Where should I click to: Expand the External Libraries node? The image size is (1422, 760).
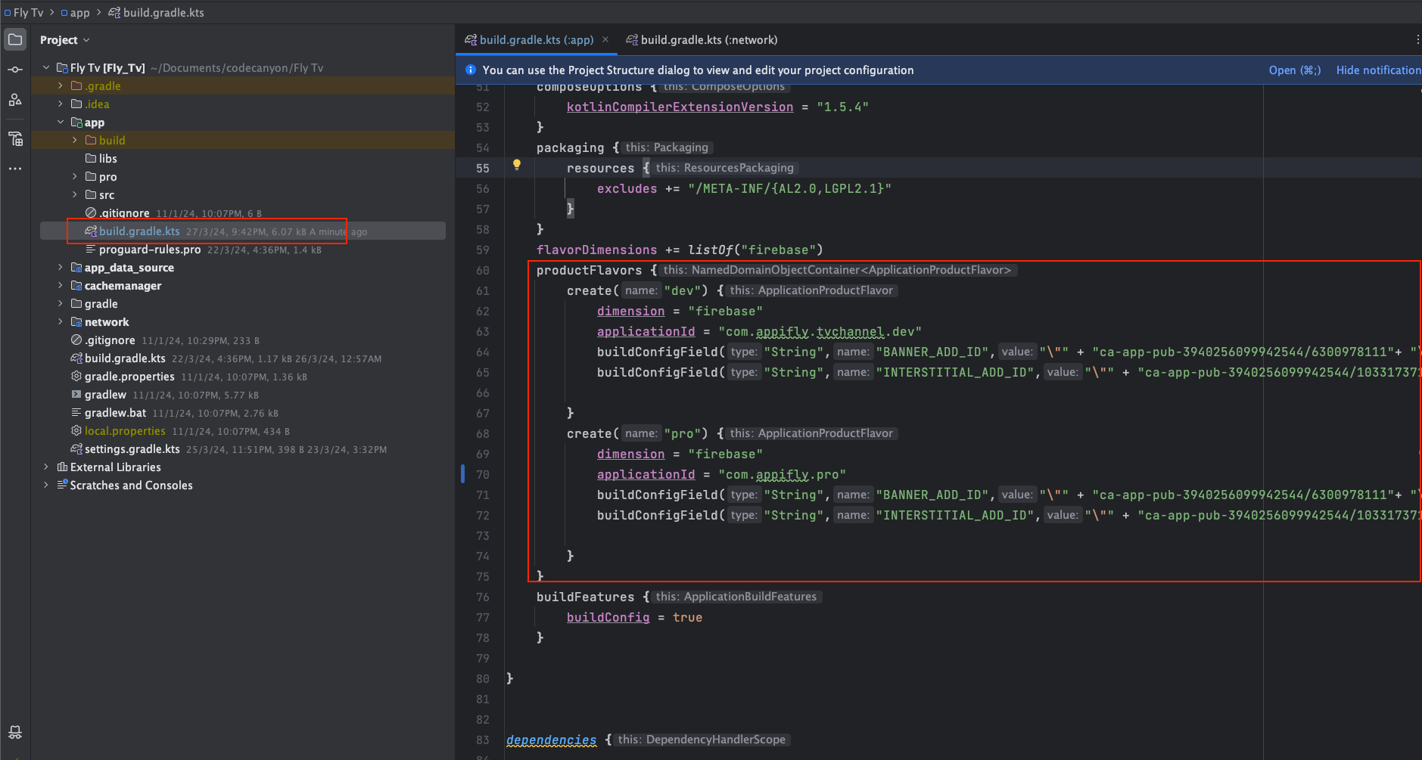click(x=46, y=467)
